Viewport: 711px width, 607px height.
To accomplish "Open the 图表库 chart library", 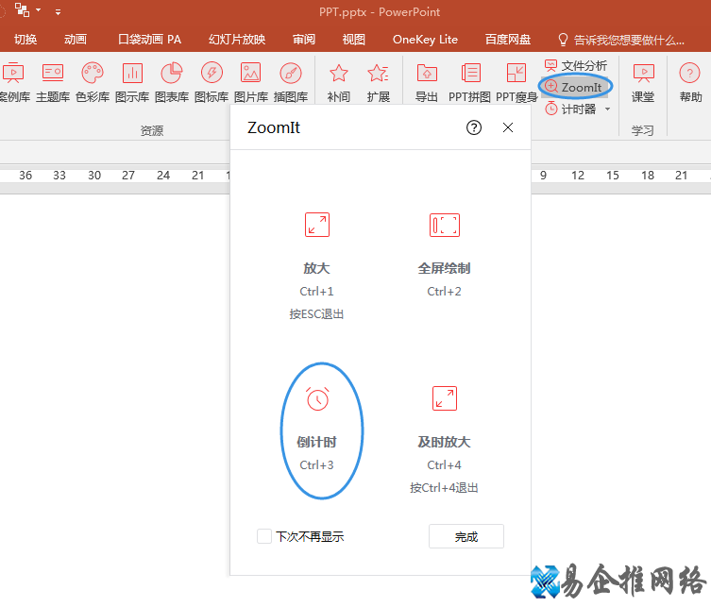I will pos(171,81).
